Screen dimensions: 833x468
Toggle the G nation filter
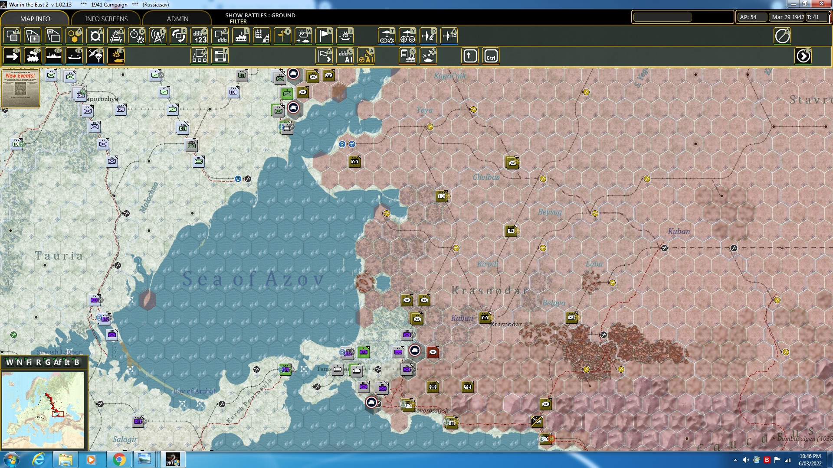48,362
